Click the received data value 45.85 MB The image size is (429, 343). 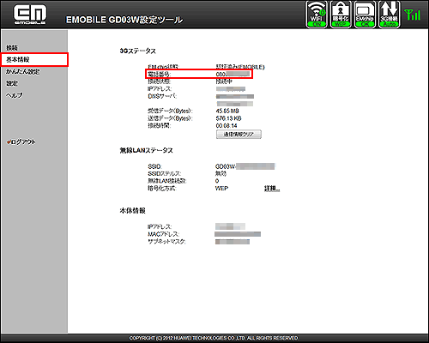(227, 111)
